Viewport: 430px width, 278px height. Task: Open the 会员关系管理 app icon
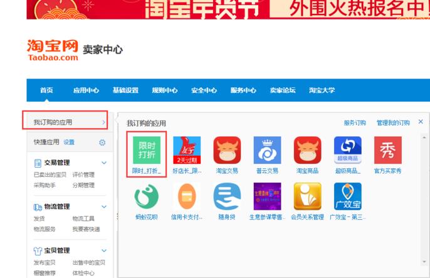(307, 196)
